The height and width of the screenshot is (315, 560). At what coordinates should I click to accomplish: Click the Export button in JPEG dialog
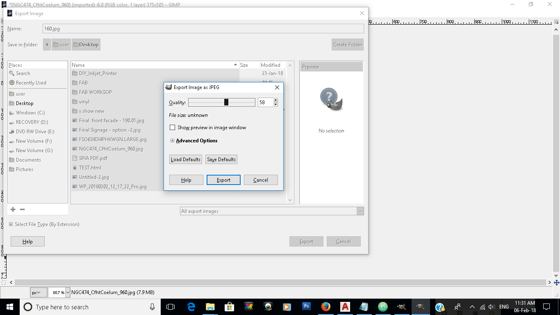[x=223, y=180]
